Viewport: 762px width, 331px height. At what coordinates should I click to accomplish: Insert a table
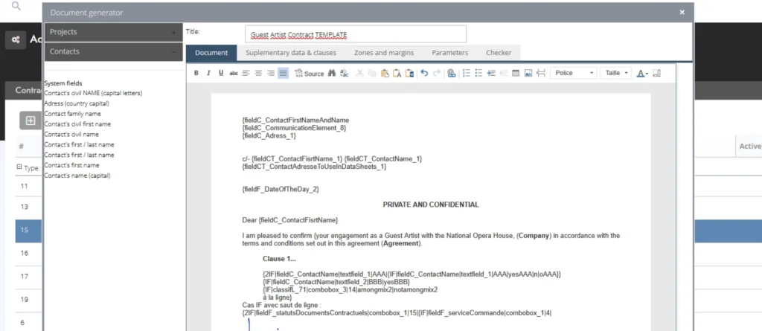coord(516,74)
